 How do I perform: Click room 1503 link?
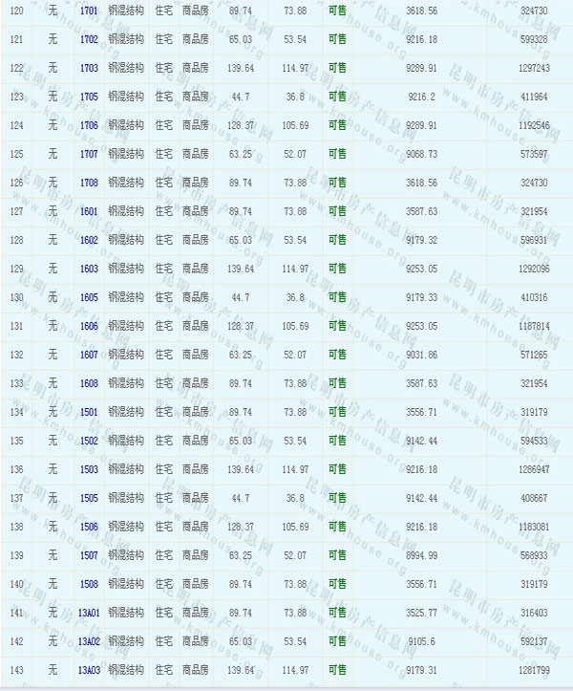(89, 469)
